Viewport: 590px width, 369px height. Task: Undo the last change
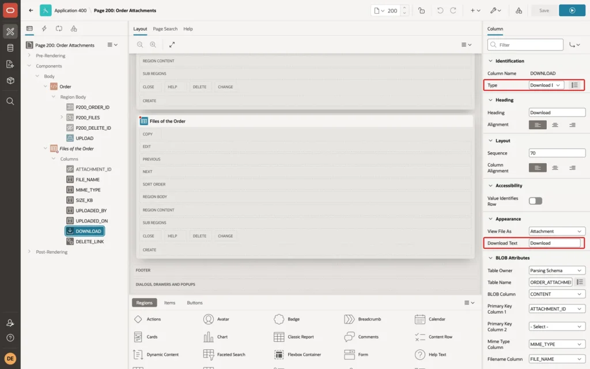click(x=440, y=10)
